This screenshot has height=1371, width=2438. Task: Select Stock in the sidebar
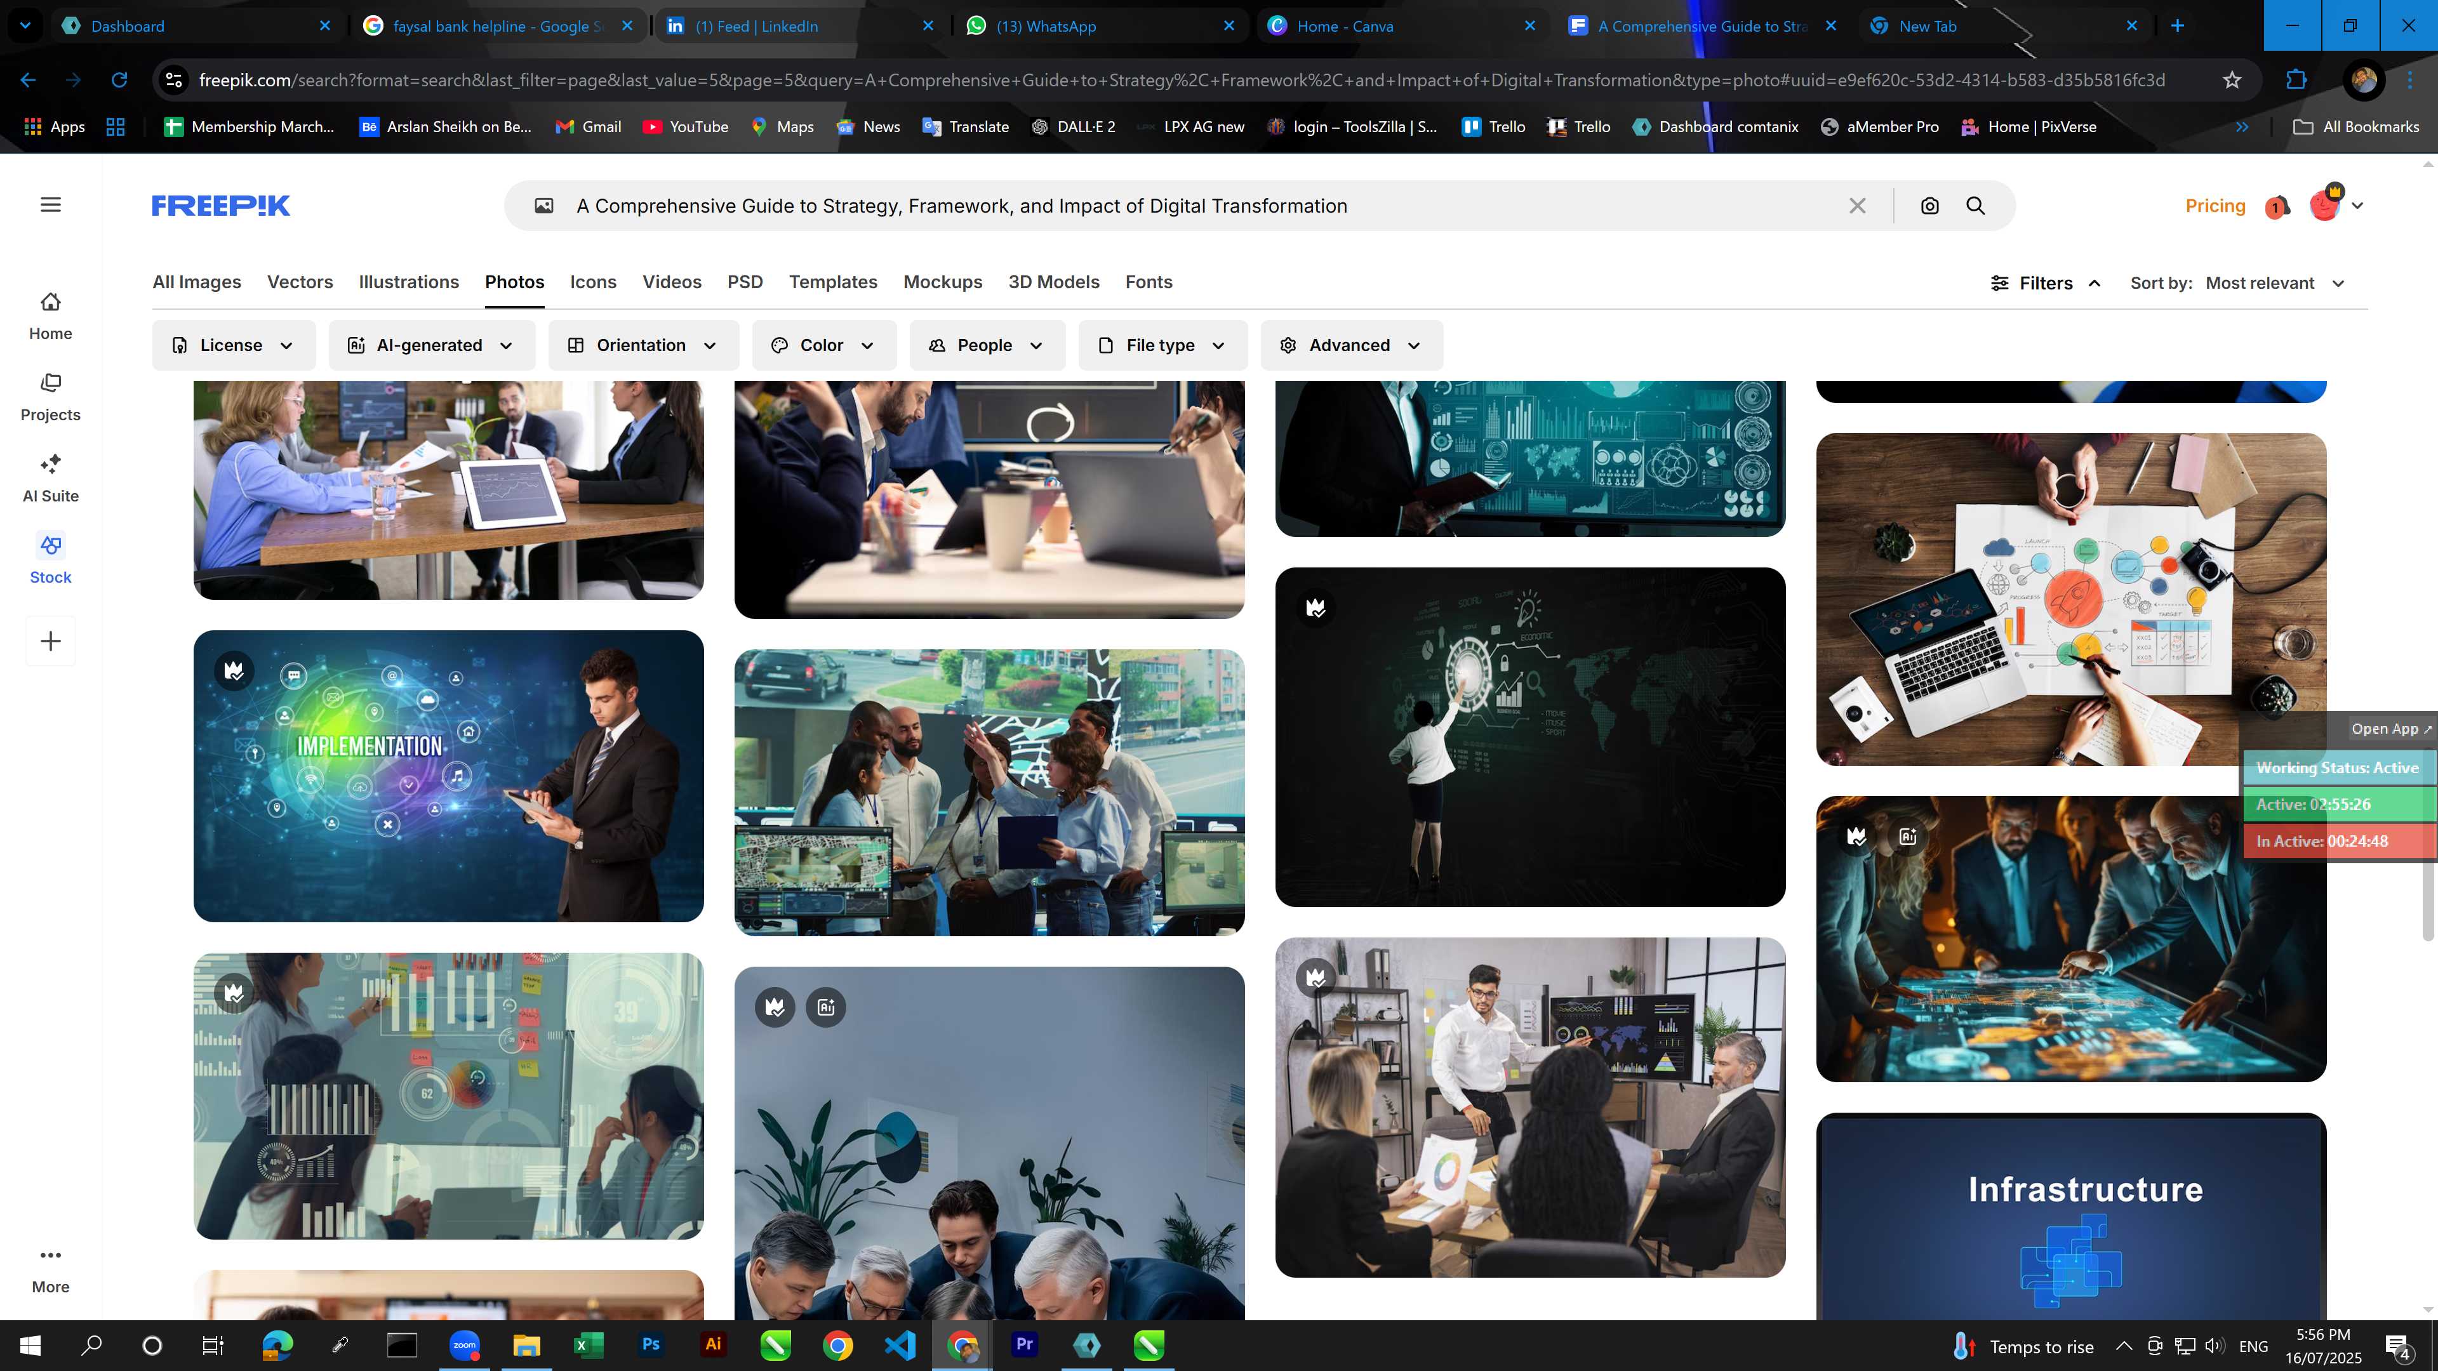tap(50, 560)
